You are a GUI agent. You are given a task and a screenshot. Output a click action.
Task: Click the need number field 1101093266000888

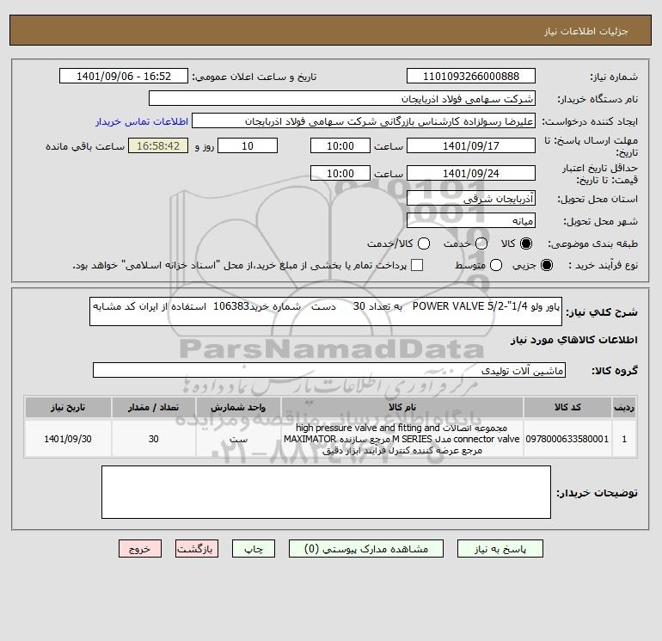coord(471,77)
